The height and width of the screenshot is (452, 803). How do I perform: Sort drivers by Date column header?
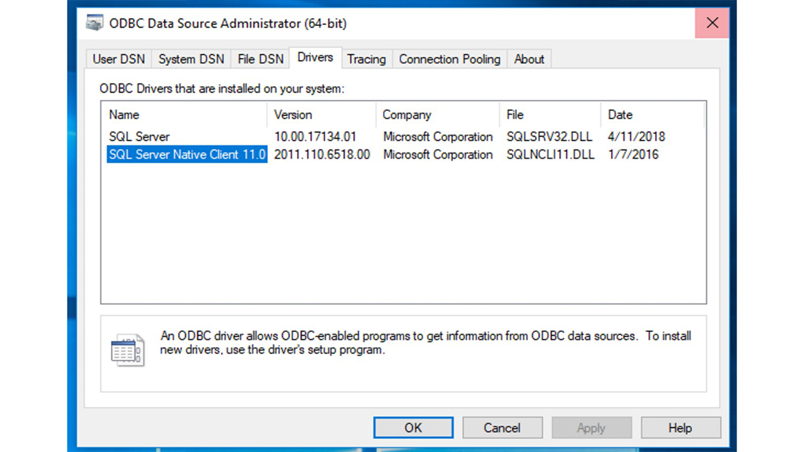point(651,115)
